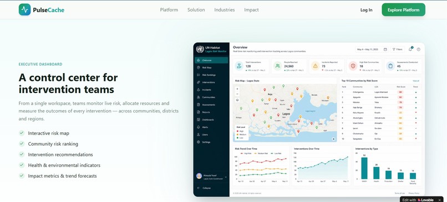Viewport: 447px width, 202px height.
Task: Toggle Medium Risk series in Risk Trend legend
Action: pos(260,153)
